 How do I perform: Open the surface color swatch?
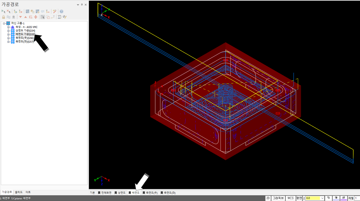click(x=343, y=198)
